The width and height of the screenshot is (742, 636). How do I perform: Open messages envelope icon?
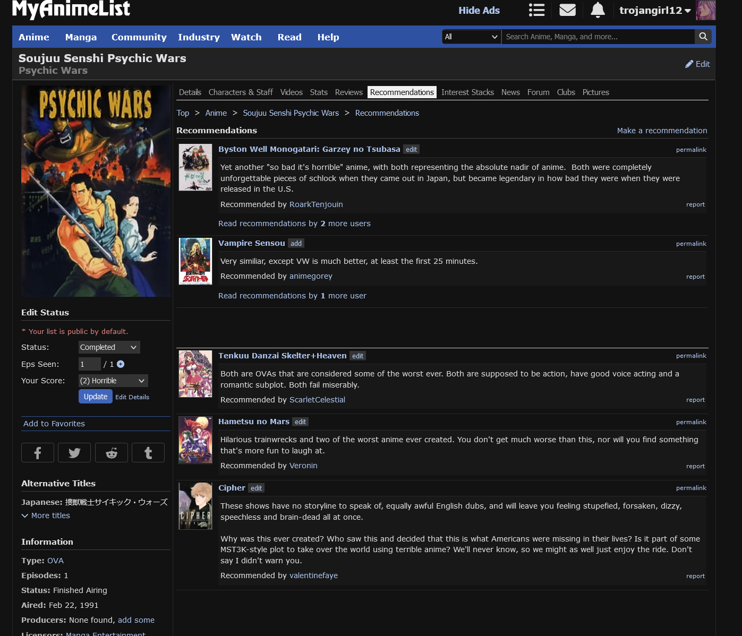(x=567, y=10)
